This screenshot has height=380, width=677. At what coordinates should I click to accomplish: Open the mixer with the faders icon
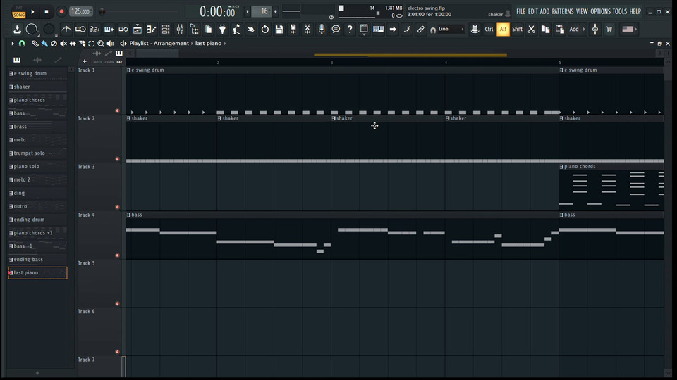point(180,30)
